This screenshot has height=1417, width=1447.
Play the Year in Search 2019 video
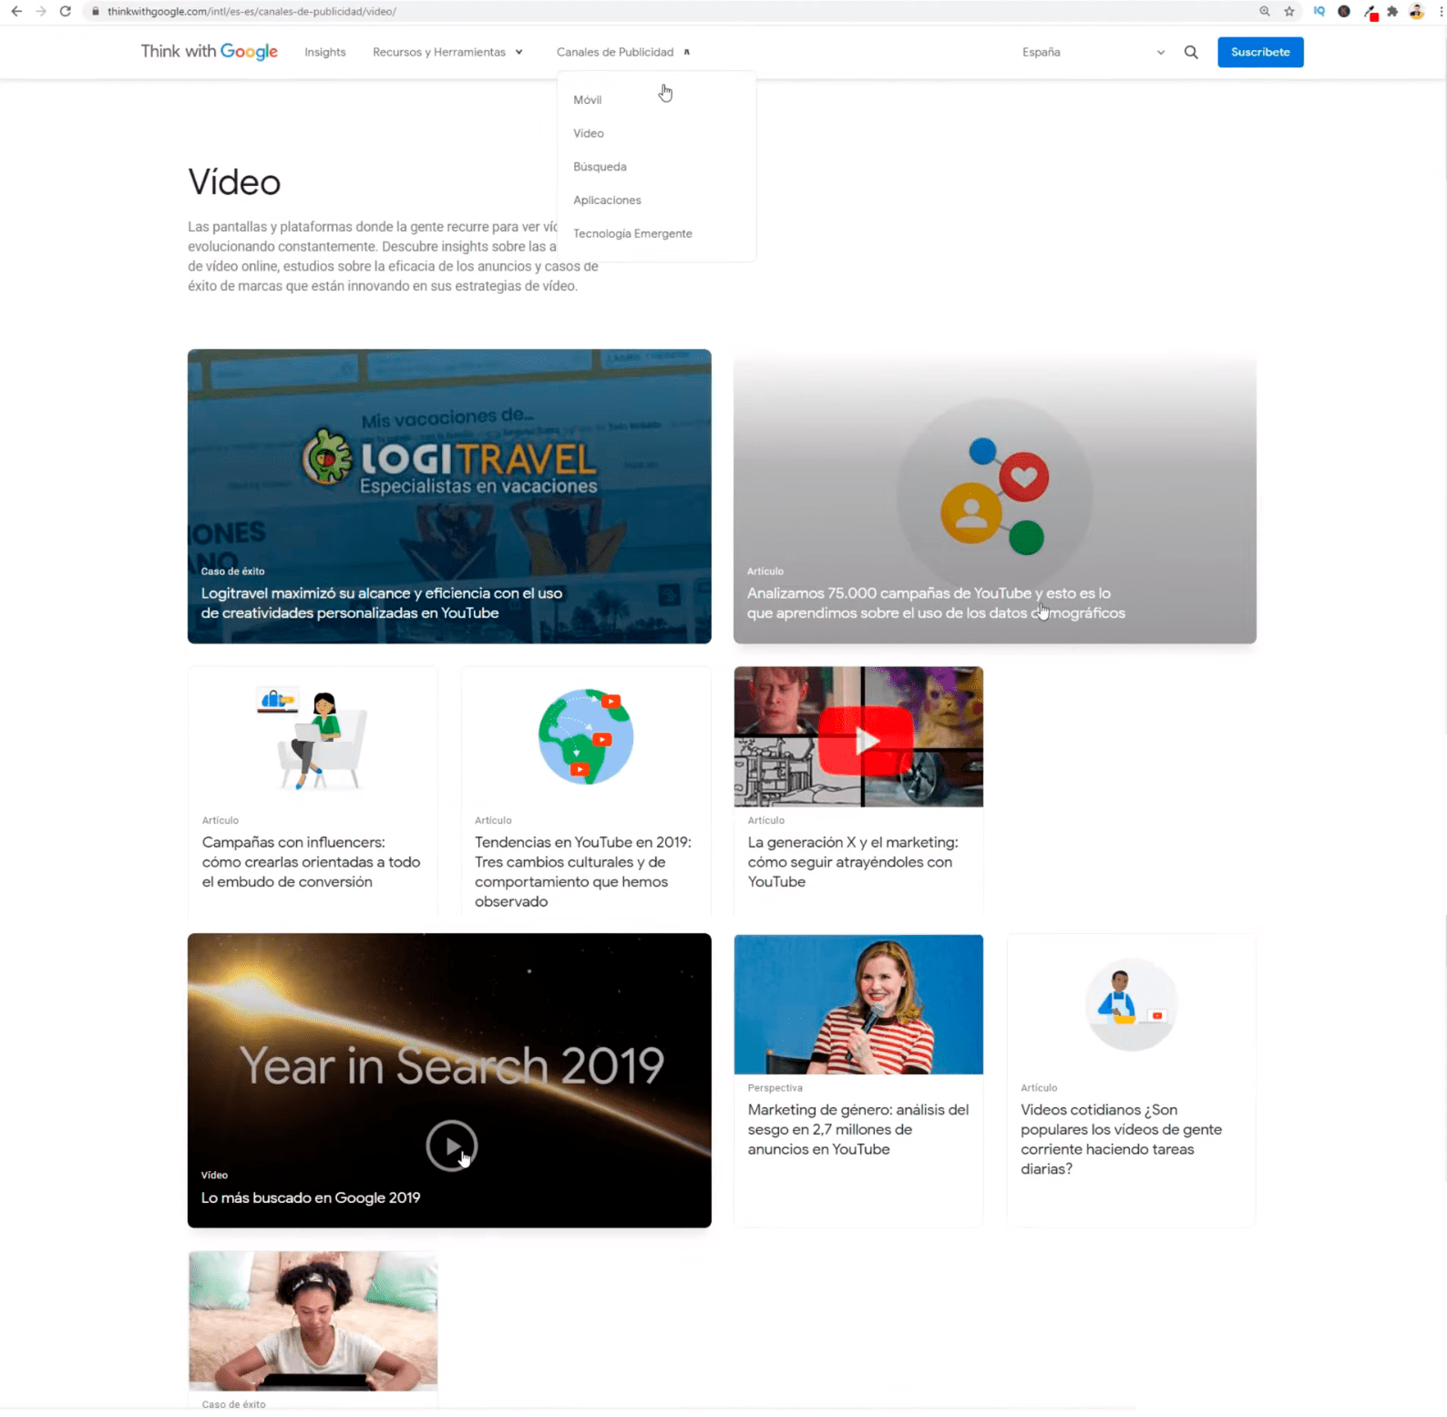[x=452, y=1145]
